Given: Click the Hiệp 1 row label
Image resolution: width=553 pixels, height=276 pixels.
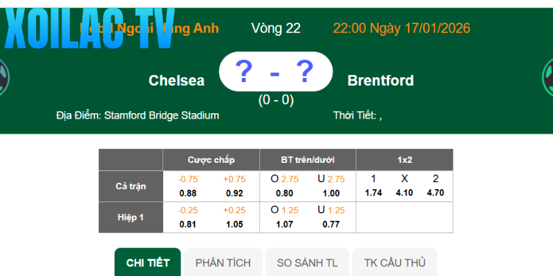Looking at the screenshot, I should pyautogui.click(x=131, y=217).
